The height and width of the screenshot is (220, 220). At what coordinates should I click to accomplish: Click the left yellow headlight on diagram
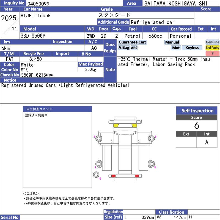coord(116,125)
